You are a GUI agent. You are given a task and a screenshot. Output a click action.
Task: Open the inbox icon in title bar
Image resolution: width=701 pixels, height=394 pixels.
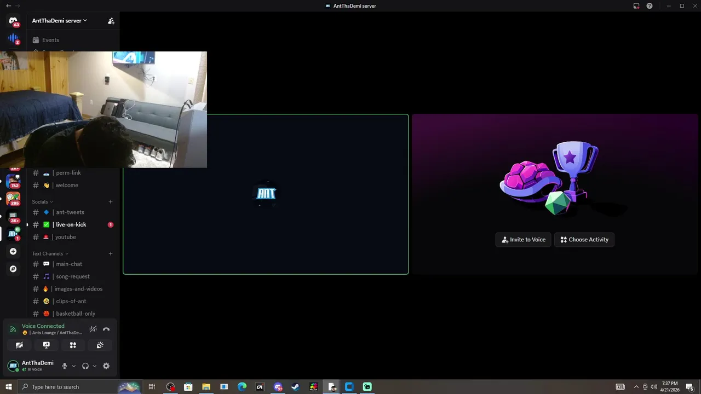tap(636, 6)
